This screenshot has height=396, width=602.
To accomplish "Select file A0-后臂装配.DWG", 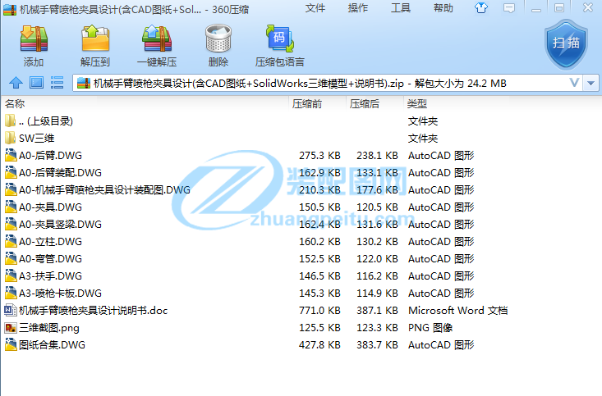I will [60, 172].
